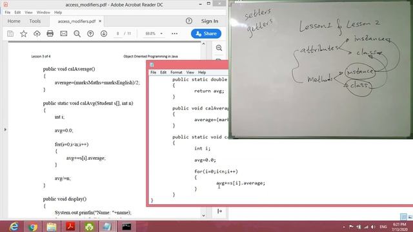This screenshot has height=232, width=413.
Task: Open Chrome from the taskbar
Action: [33, 226]
